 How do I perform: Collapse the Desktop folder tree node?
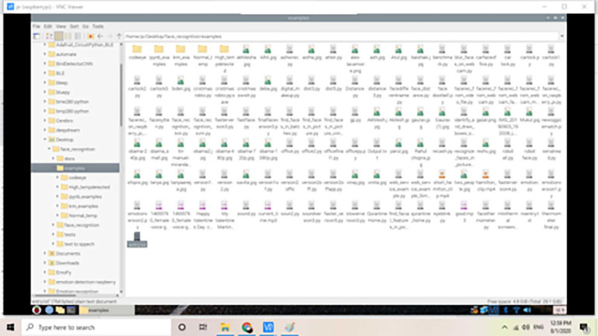pos(45,139)
